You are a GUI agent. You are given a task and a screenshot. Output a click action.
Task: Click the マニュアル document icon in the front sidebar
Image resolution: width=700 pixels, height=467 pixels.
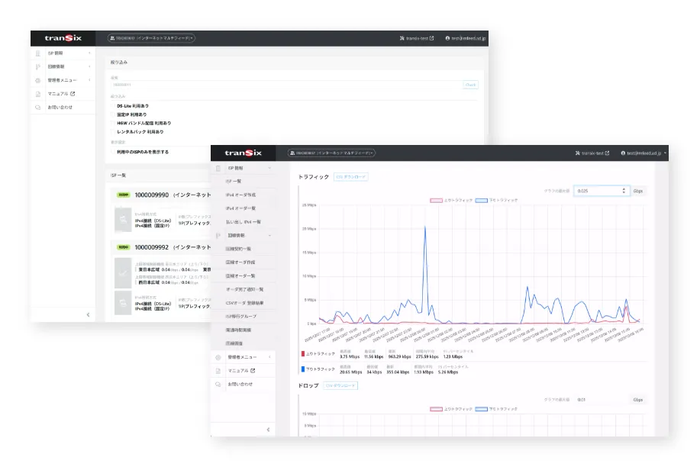(218, 371)
